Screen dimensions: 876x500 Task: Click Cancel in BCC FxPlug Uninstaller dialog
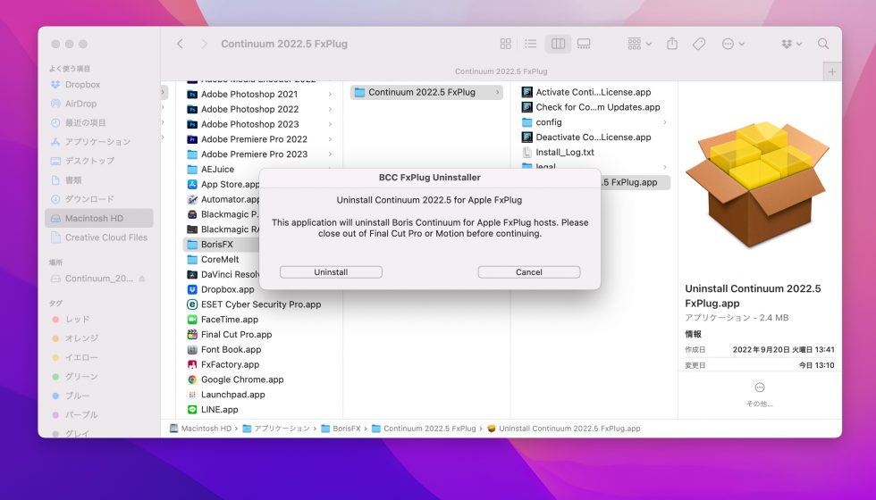tap(528, 271)
